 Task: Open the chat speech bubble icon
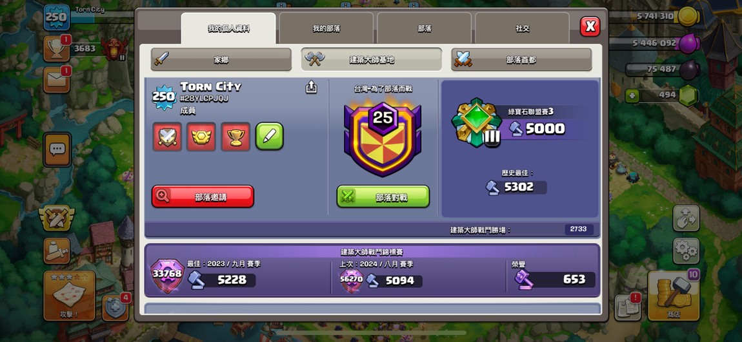(x=57, y=149)
